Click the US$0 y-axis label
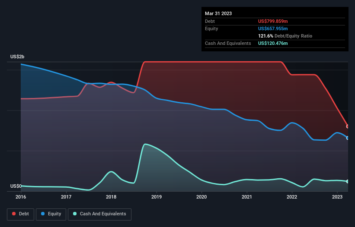The height and width of the screenshot is (227, 355). [16, 186]
